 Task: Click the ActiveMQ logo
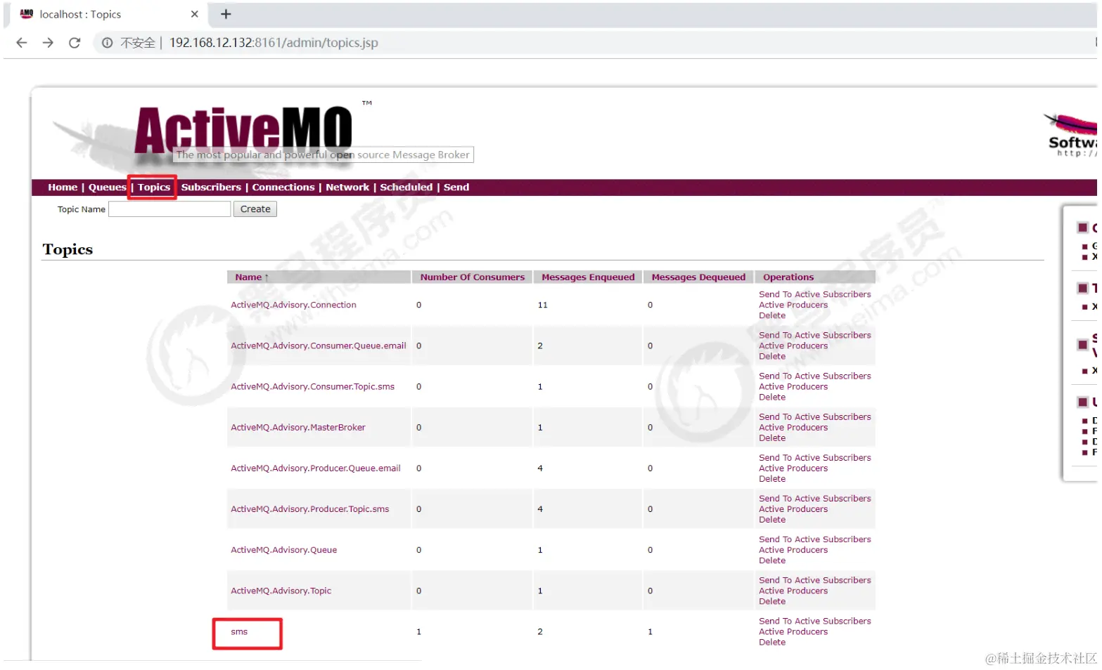[x=243, y=131]
